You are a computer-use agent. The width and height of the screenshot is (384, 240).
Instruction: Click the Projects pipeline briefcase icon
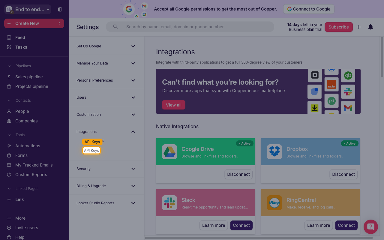tap(9, 86)
